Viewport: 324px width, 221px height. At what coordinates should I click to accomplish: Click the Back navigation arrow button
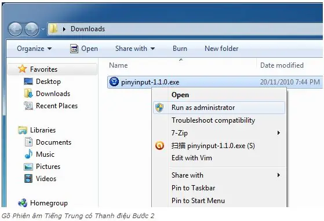click(x=15, y=29)
